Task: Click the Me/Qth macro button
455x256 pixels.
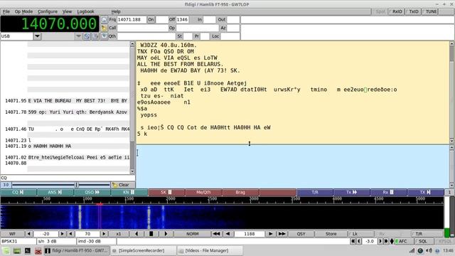Action: click(x=203, y=192)
